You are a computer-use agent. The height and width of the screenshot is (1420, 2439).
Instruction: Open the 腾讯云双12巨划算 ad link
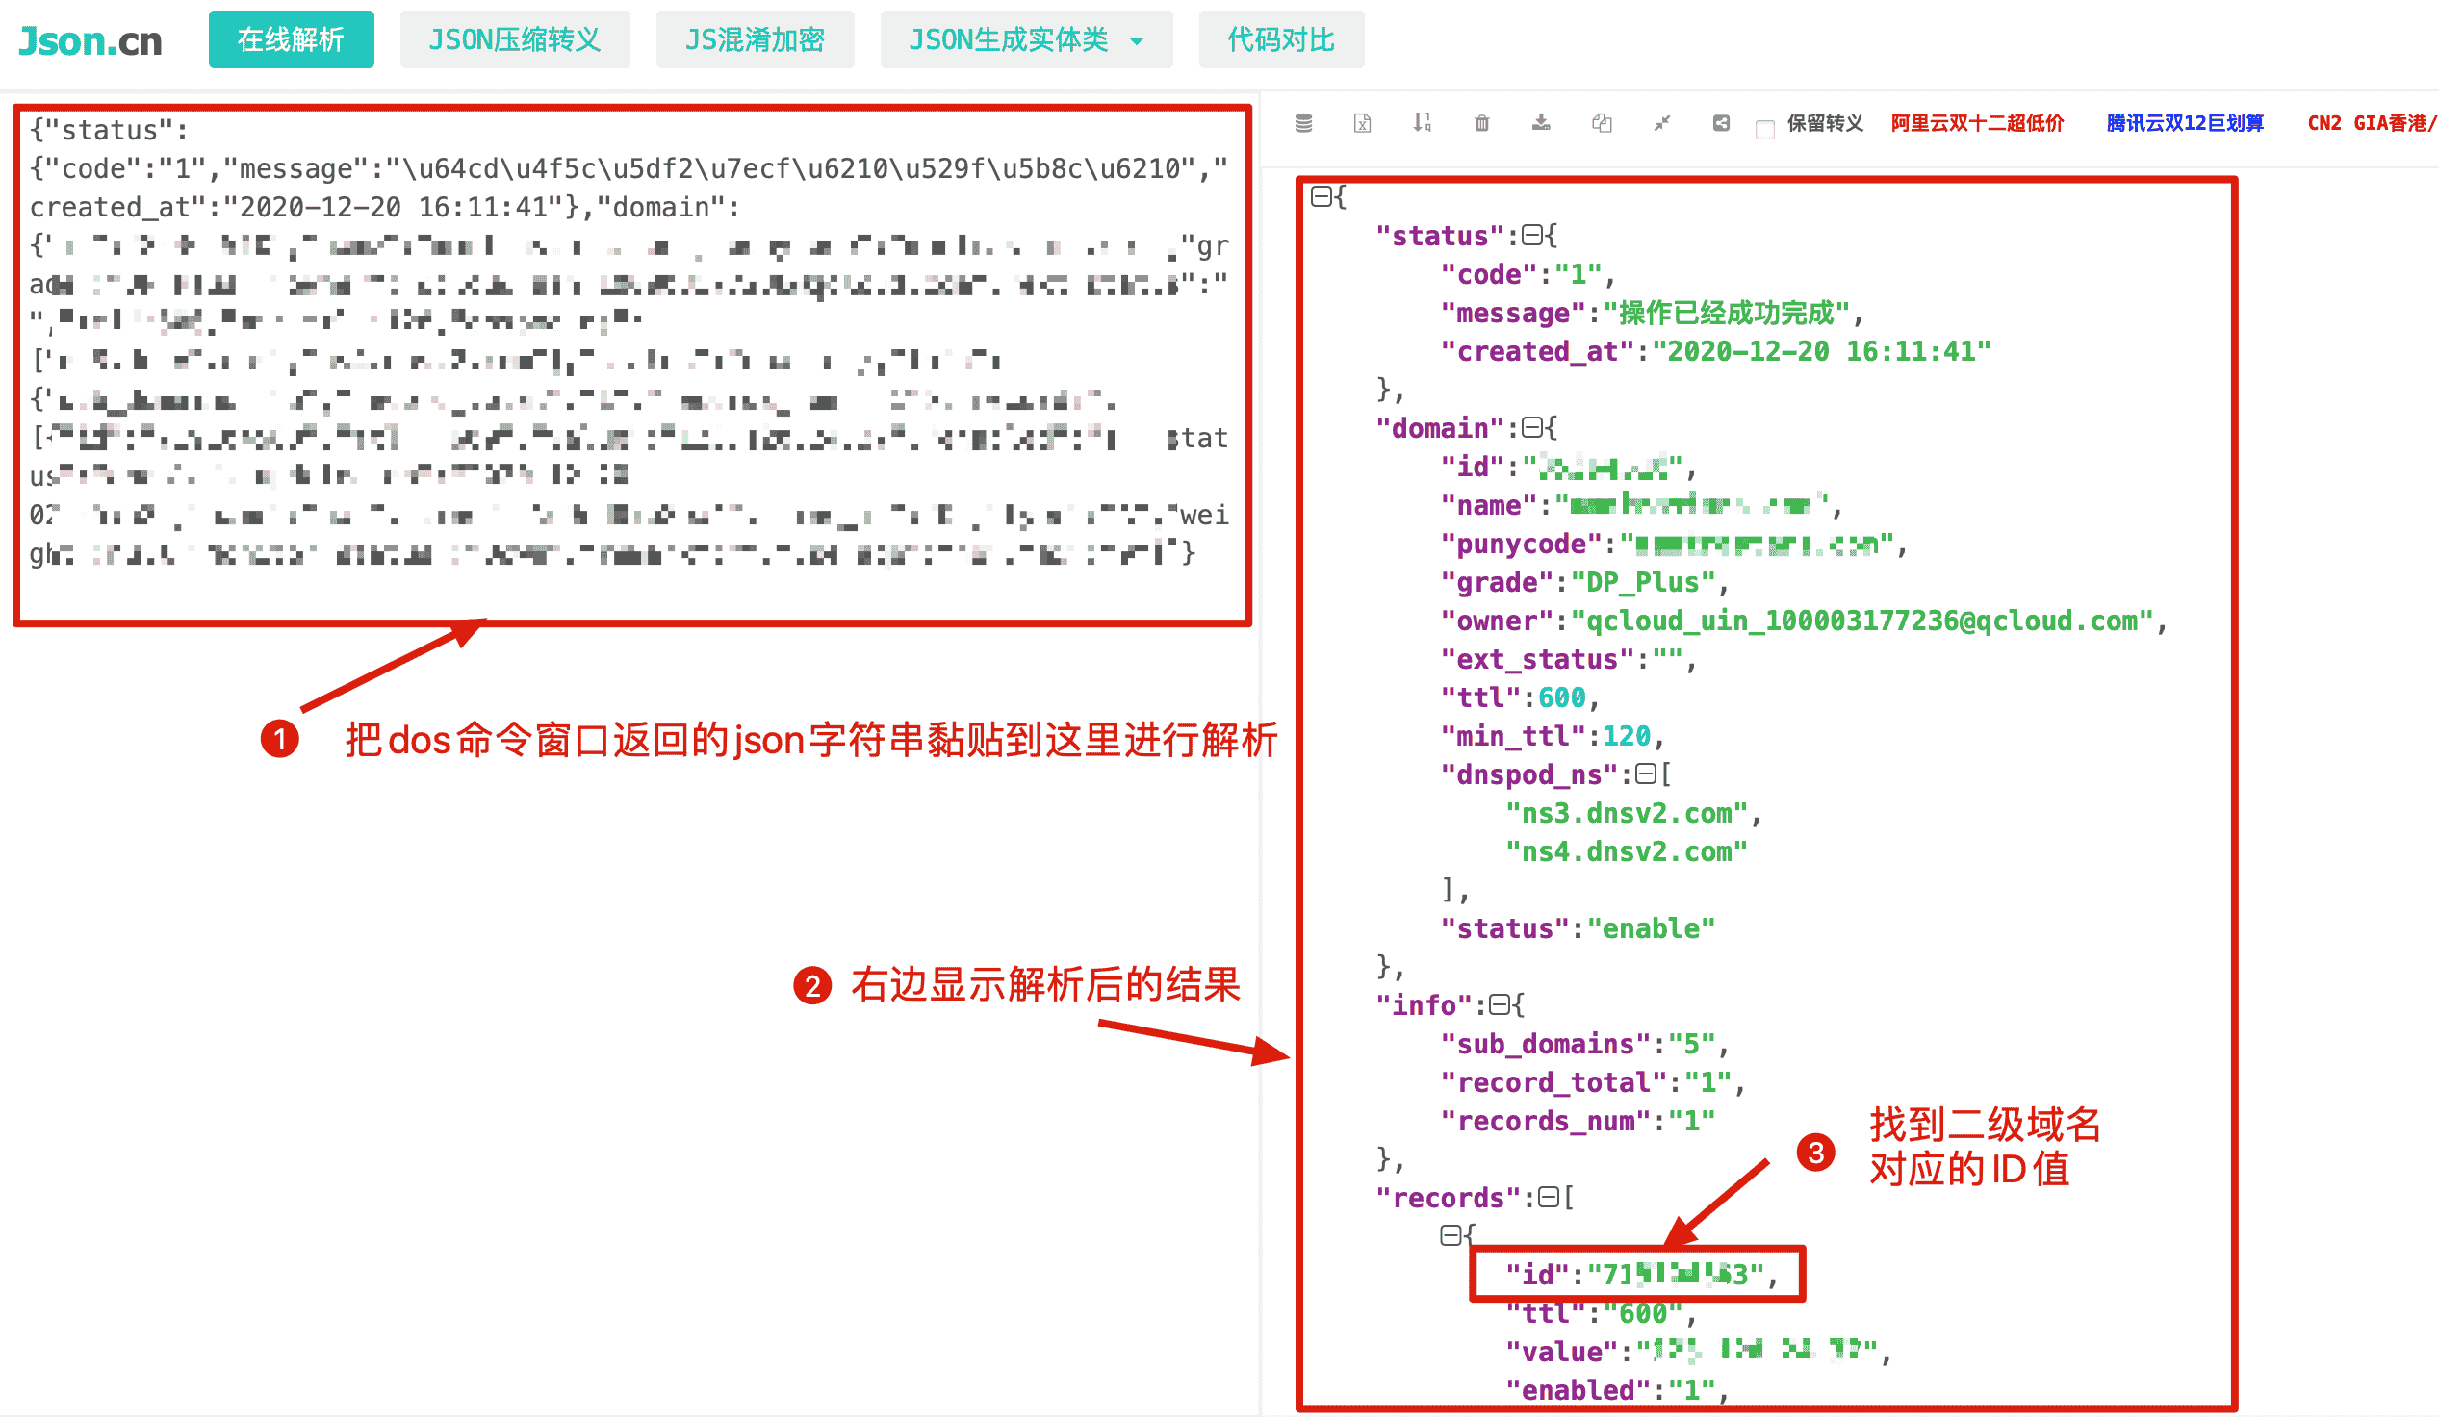[x=2186, y=123]
